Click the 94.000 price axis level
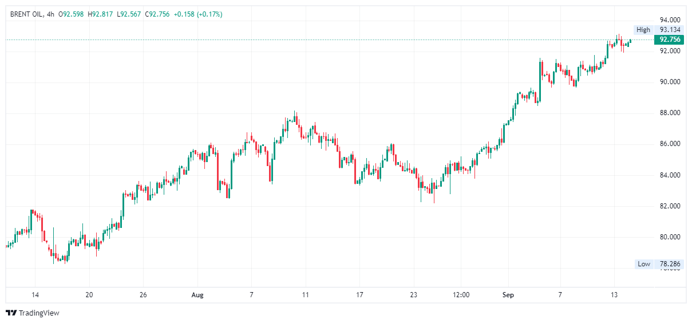Screen dimensions: 692x323 [670, 19]
